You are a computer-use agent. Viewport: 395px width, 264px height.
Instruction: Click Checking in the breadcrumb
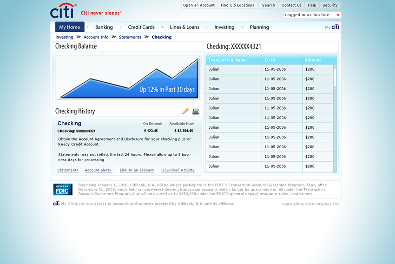[x=161, y=37]
